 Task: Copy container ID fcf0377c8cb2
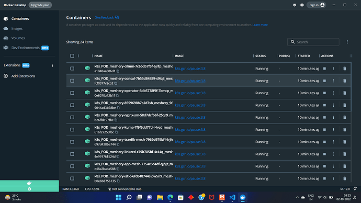tap(116, 83)
